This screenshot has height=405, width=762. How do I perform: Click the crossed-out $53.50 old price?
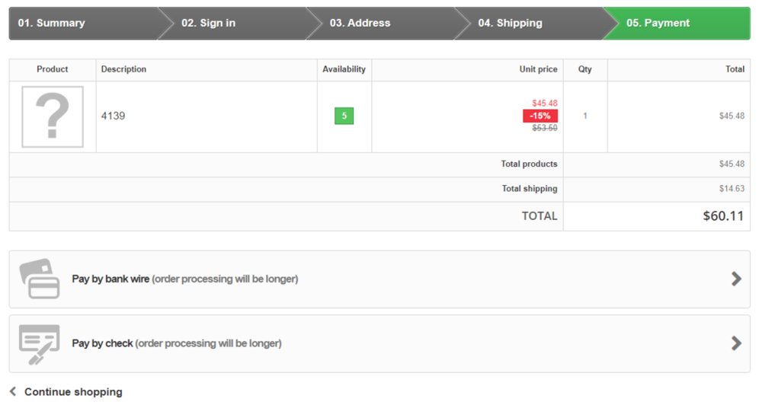coord(545,128)
